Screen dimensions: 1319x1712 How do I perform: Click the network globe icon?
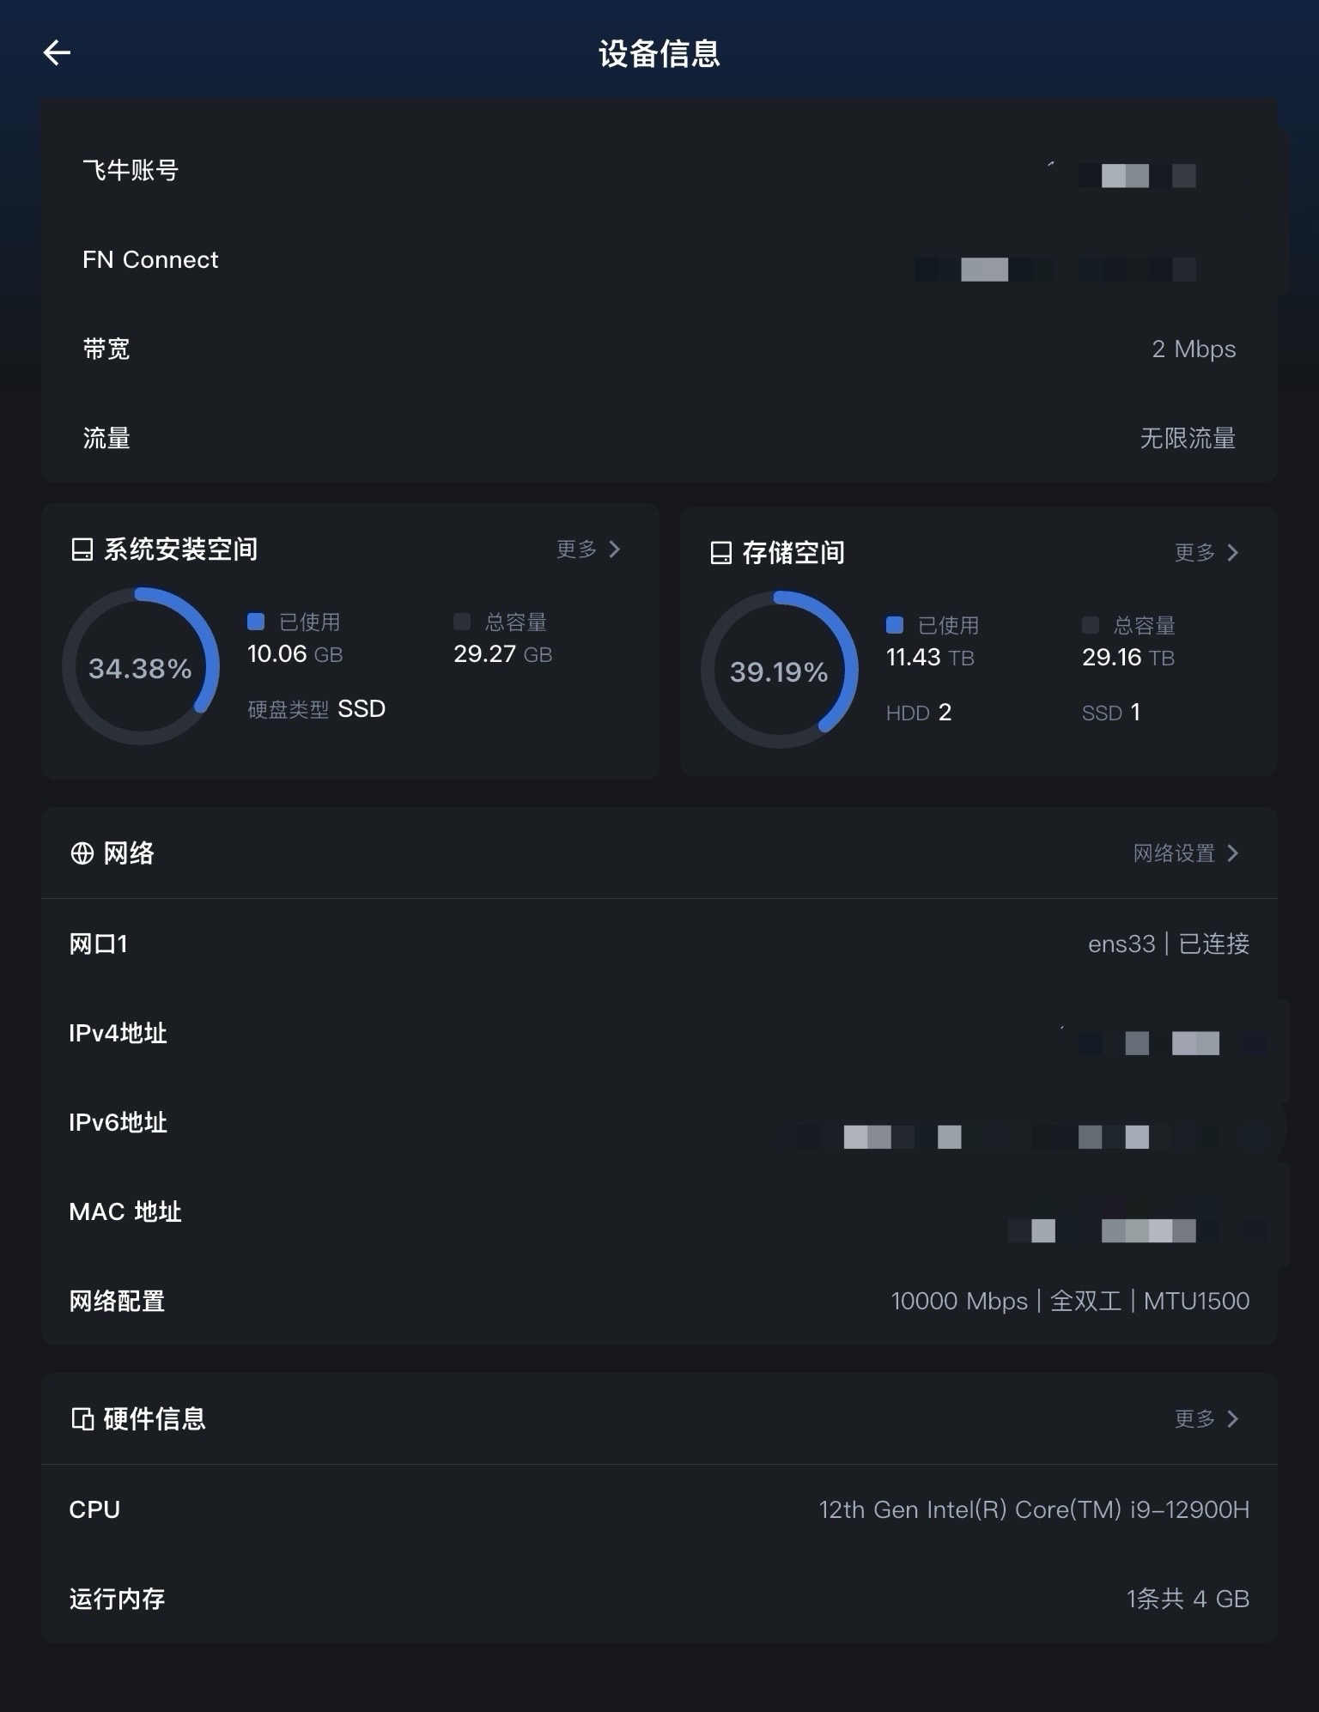tap(82, 853)
